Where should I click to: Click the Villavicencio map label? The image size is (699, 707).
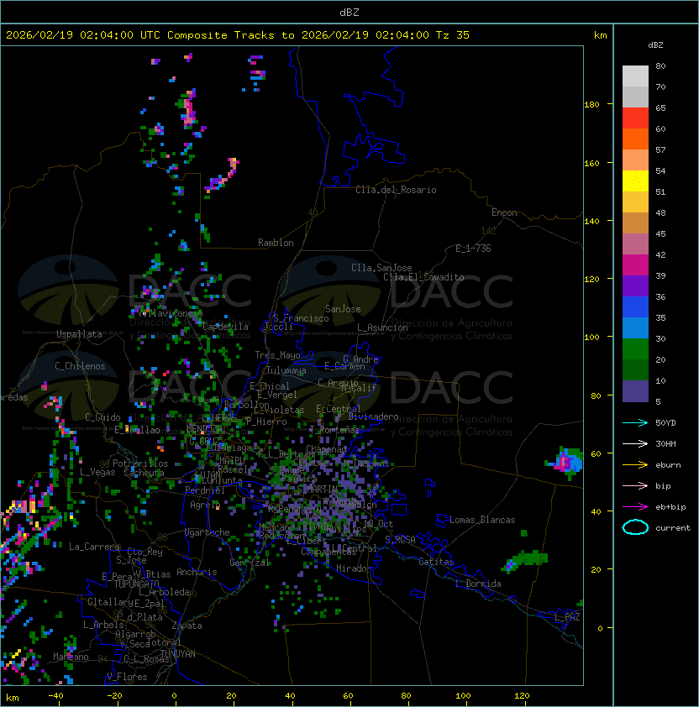171,313
